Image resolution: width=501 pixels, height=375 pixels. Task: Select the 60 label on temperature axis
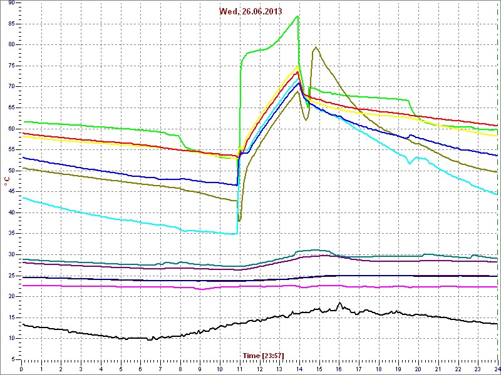click(x=11, y=129)
